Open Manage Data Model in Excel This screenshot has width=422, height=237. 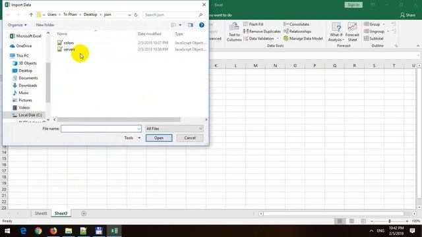tap(303, 39)
